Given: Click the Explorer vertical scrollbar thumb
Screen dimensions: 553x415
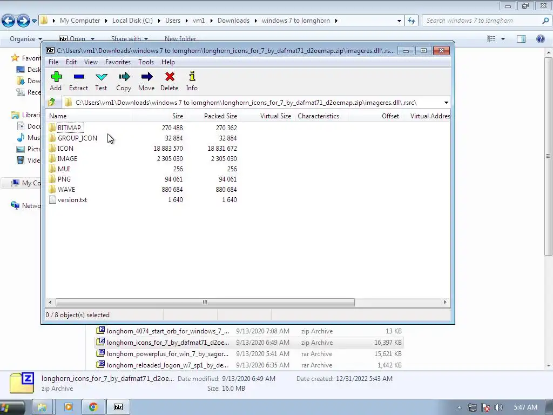Looking at the screenshot, I should click(548, 156).
